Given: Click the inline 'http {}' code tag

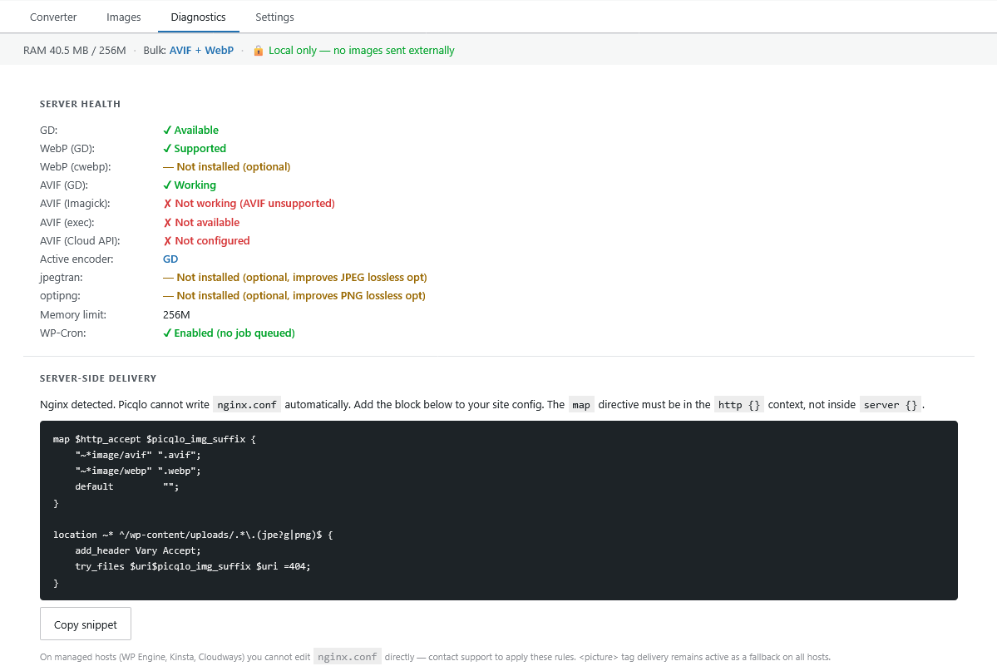Looking at the screenshot, I should pos(739,405).
